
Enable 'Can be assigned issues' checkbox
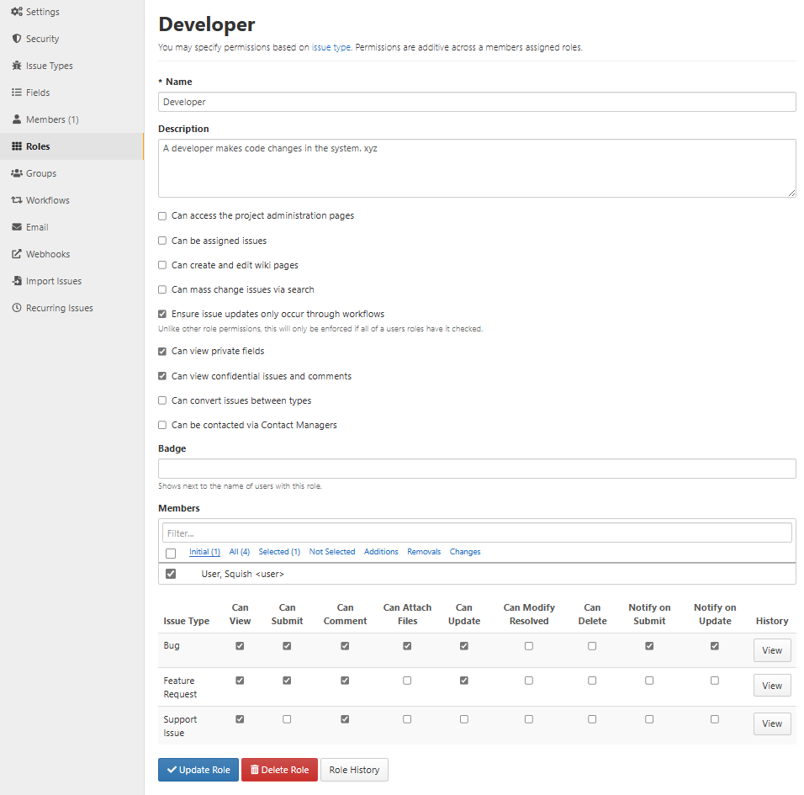[x=162, y=241]
